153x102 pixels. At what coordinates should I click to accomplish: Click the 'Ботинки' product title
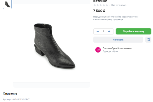point(100,1)
